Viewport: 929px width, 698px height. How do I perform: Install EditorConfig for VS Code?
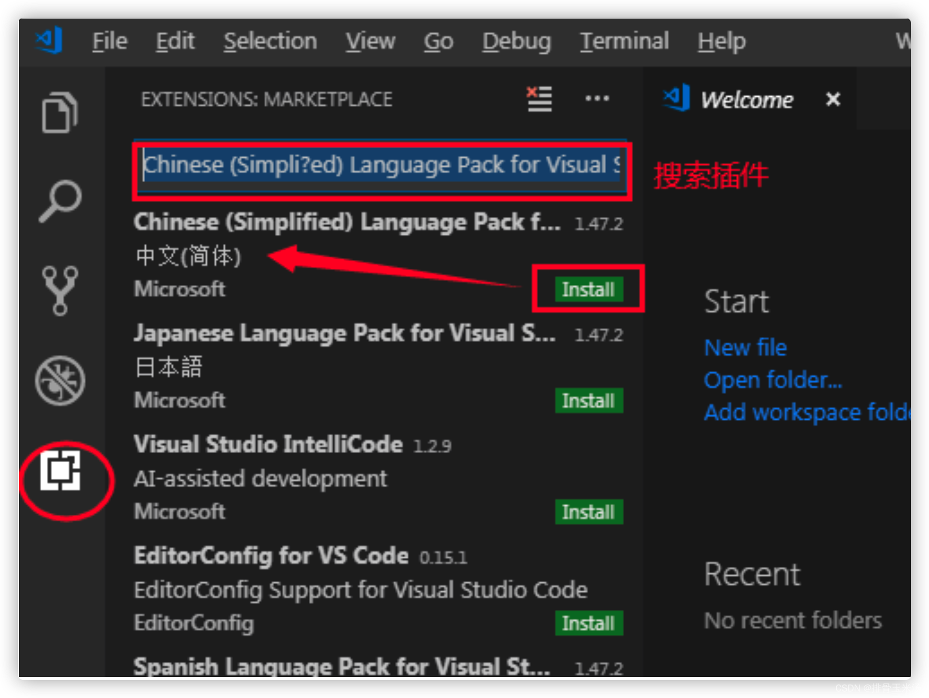pyautogui.click(x=589, y=623)
